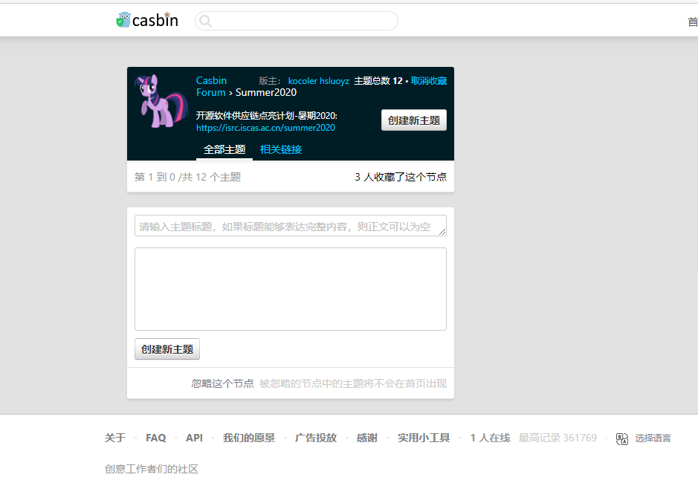Click the translate icon beside 选择语言

(x=621, y=438)
